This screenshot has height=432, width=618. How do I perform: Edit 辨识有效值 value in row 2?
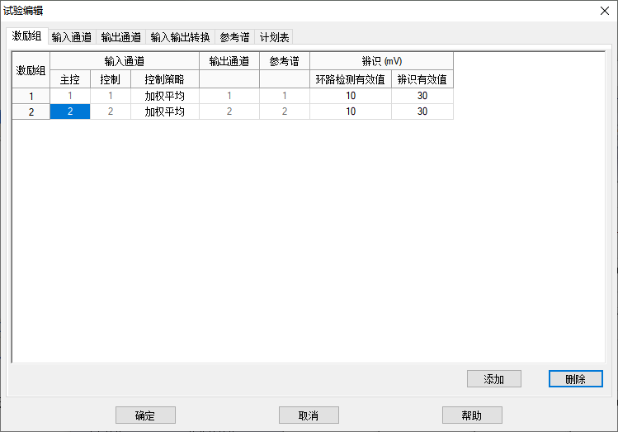tap(422, 112)
